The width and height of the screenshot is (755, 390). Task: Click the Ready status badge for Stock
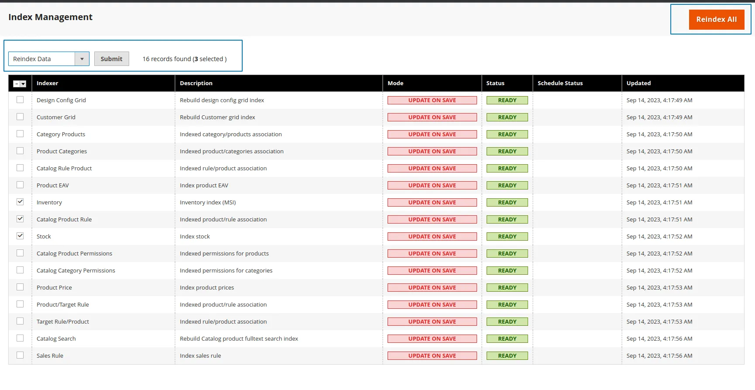[x=507, y=237]
